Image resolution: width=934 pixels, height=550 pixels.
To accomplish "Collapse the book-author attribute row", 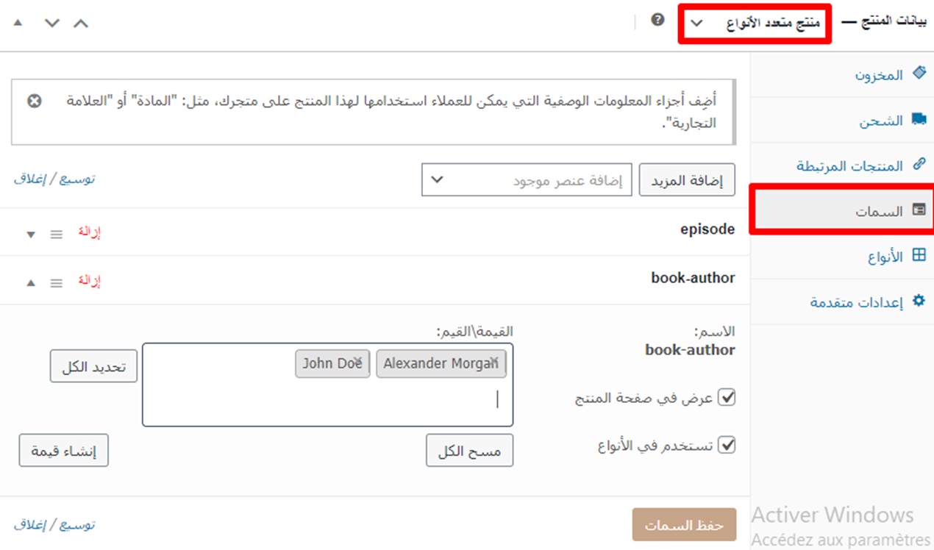I will pyautogui.click(x=31, y=283).
